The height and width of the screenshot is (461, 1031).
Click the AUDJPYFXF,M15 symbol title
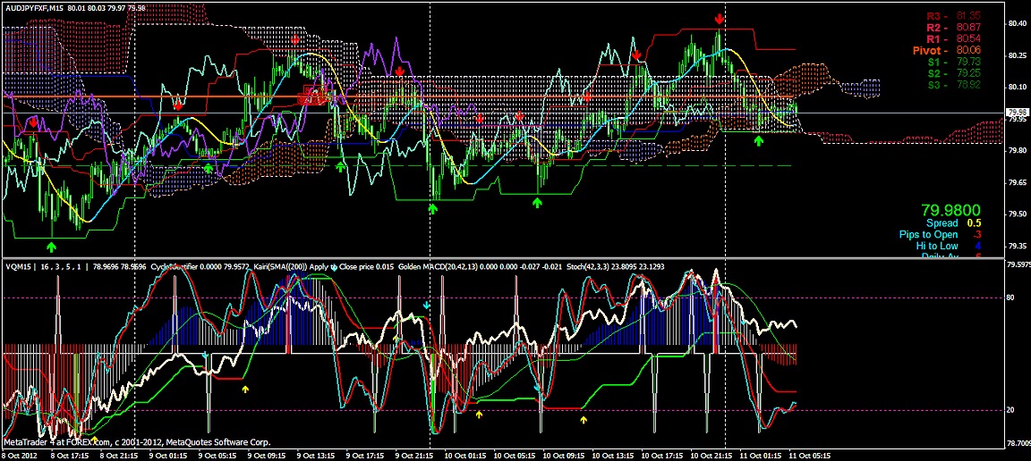point(38,8)
